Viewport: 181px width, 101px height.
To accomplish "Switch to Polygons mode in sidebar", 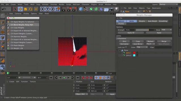I will coord(3,47).
